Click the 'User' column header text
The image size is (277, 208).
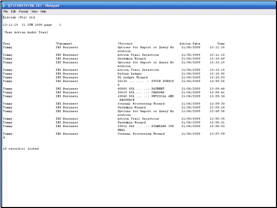(7, 44)
